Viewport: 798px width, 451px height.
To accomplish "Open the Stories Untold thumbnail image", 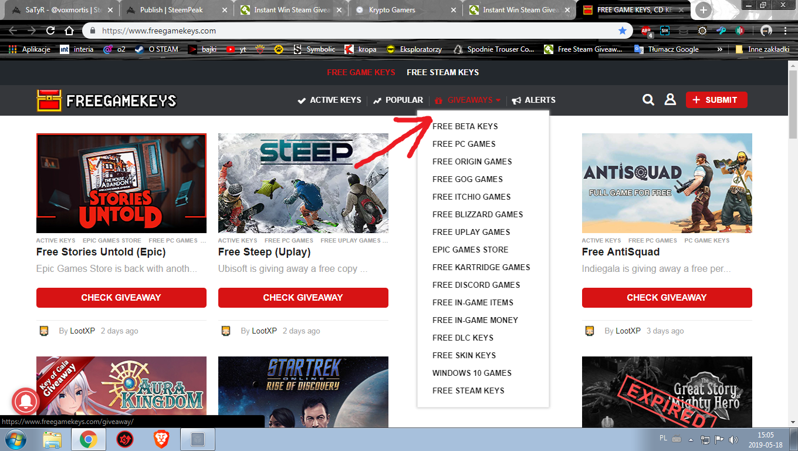I will (x=121, y=183).
